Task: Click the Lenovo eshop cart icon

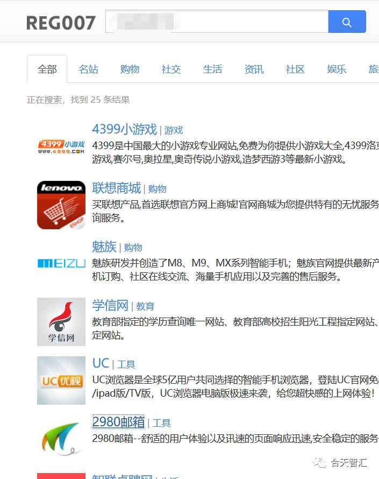Action: click(x=61, y=205)
